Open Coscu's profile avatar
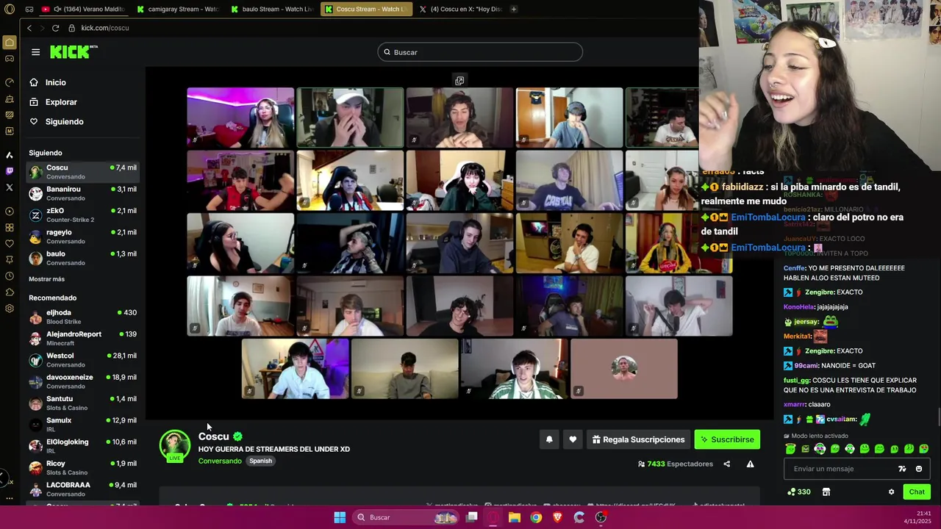Screen dimensions: 941x529 [175, 445]
